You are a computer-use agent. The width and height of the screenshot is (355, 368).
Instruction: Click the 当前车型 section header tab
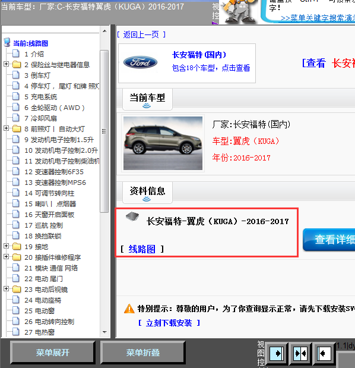(x=147, y=99)
